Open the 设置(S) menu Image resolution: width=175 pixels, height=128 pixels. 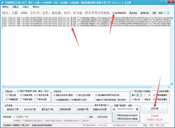tap(15, 7)
